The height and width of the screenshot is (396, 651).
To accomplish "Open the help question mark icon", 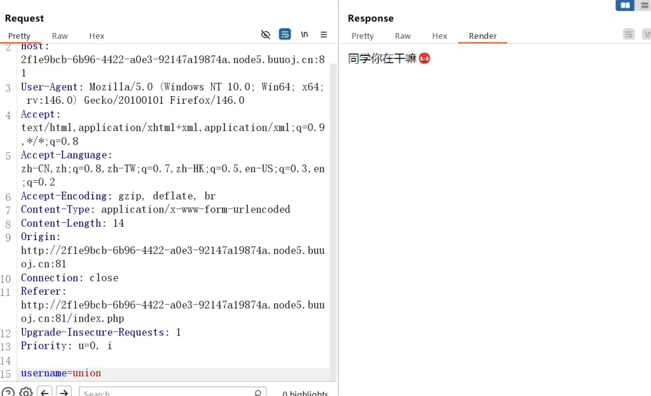I will tap(8, 392).
